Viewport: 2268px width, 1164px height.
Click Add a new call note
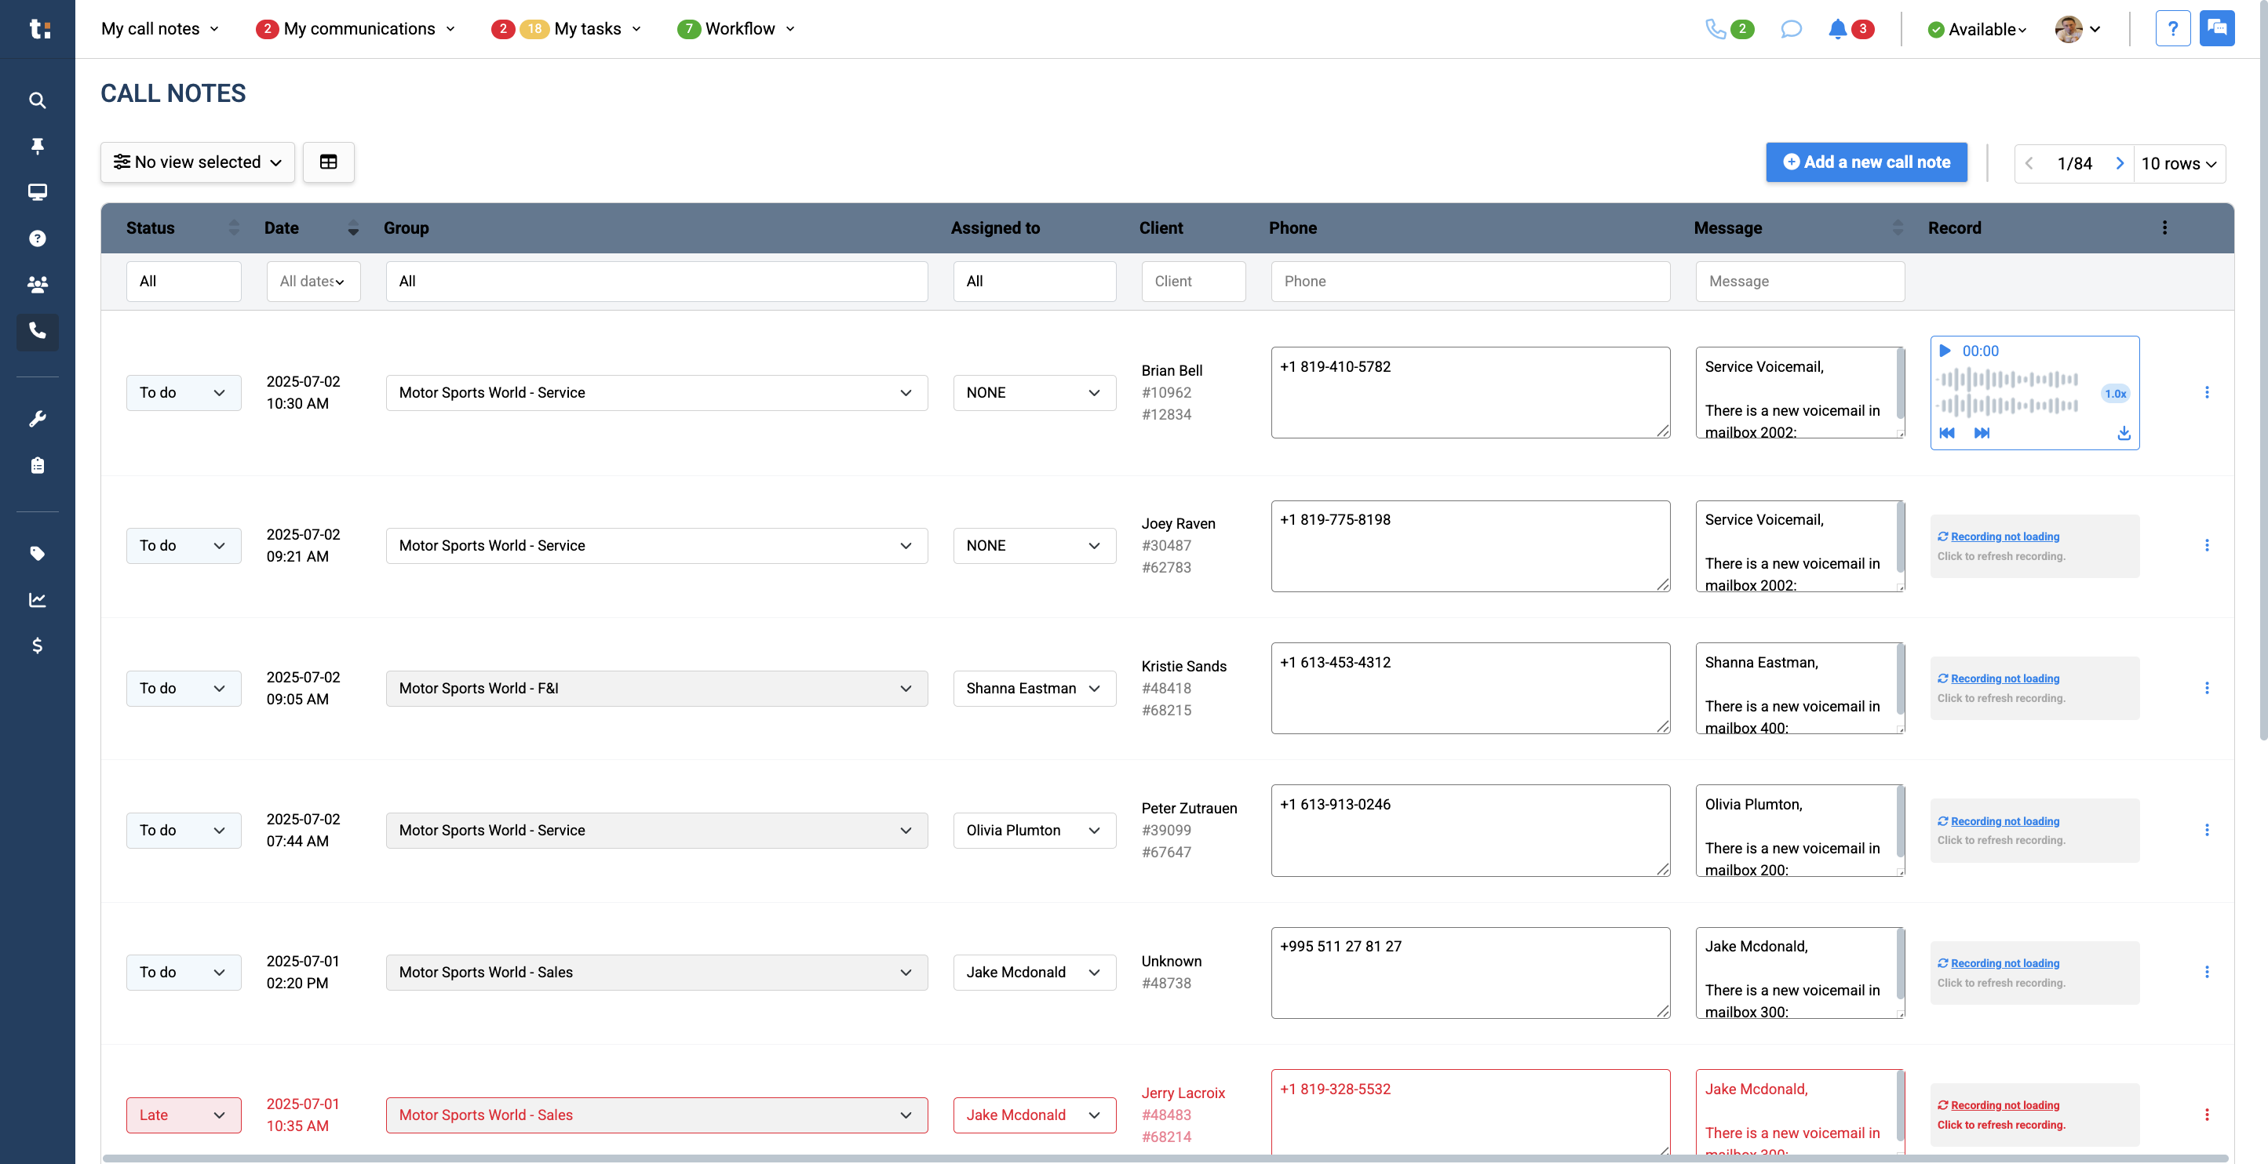(x=1865, y=162)
